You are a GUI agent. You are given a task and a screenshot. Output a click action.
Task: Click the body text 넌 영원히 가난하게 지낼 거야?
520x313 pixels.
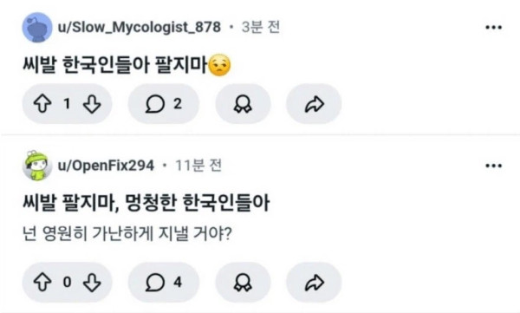pyautogui.click(x=127, y=234)
